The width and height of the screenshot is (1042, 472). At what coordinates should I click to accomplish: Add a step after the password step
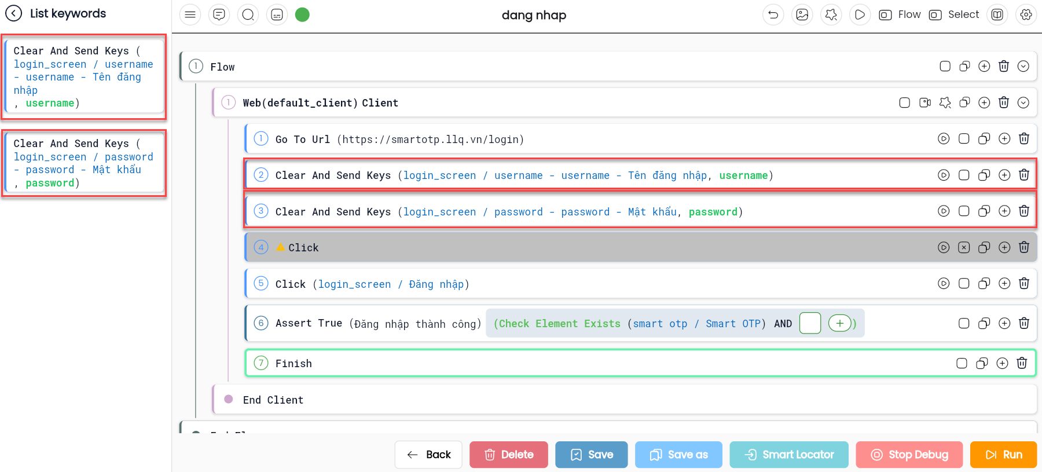[x=1004, y=211]
